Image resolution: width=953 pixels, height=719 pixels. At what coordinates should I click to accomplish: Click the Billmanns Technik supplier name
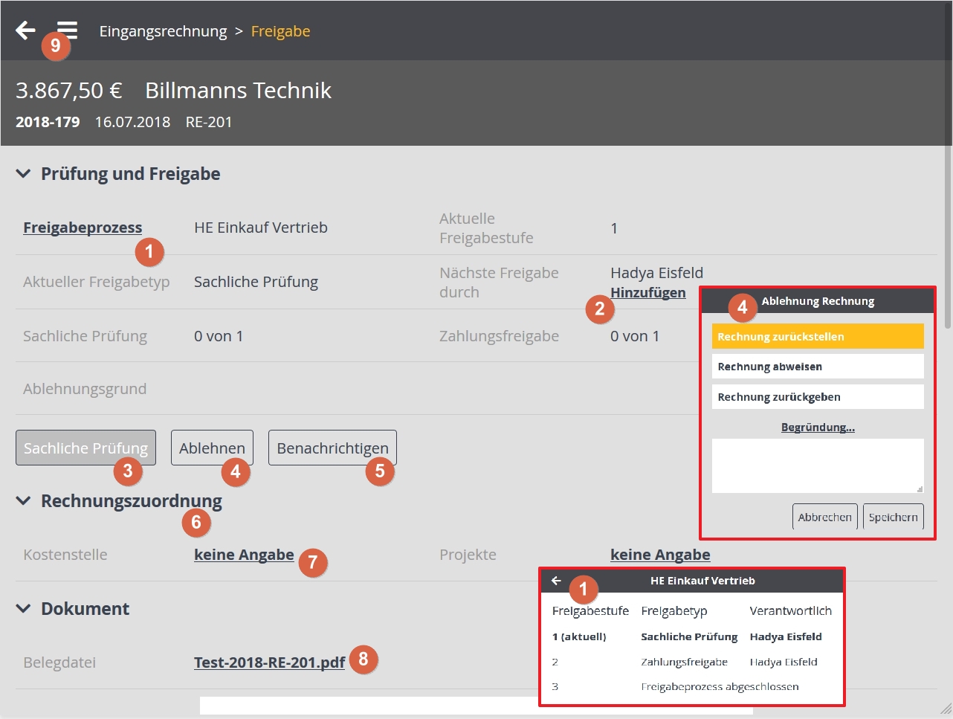[238, 90]
